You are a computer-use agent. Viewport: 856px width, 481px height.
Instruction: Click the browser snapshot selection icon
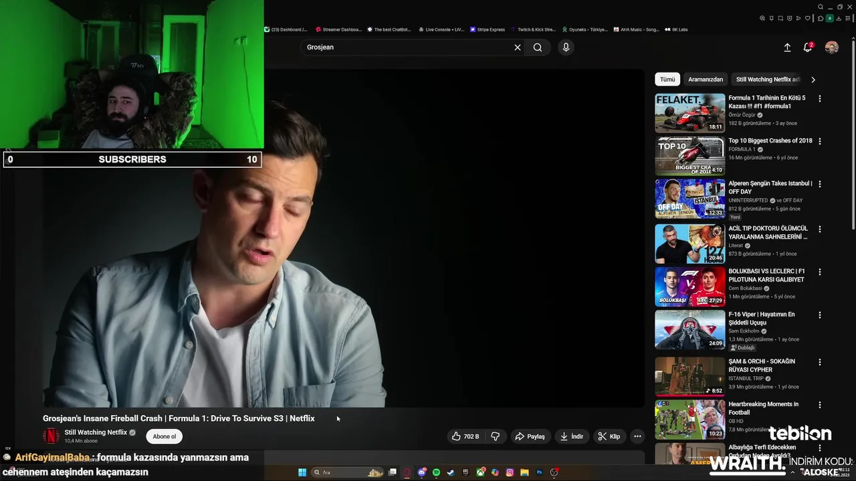pyautogui.click(x=780, y=18)
